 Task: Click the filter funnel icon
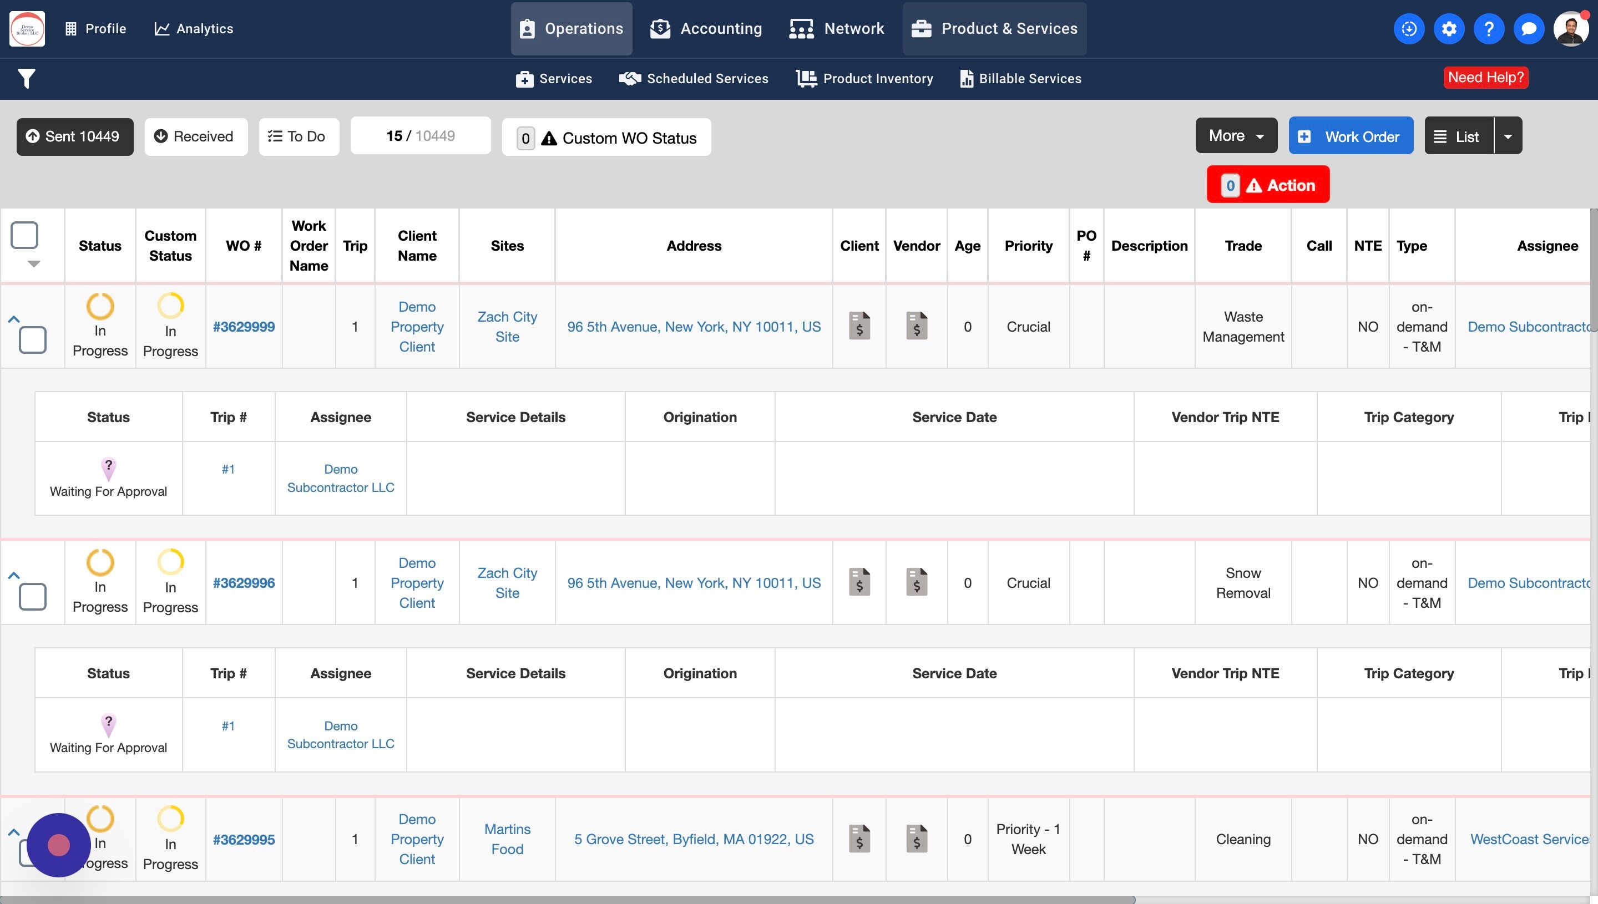26,78
